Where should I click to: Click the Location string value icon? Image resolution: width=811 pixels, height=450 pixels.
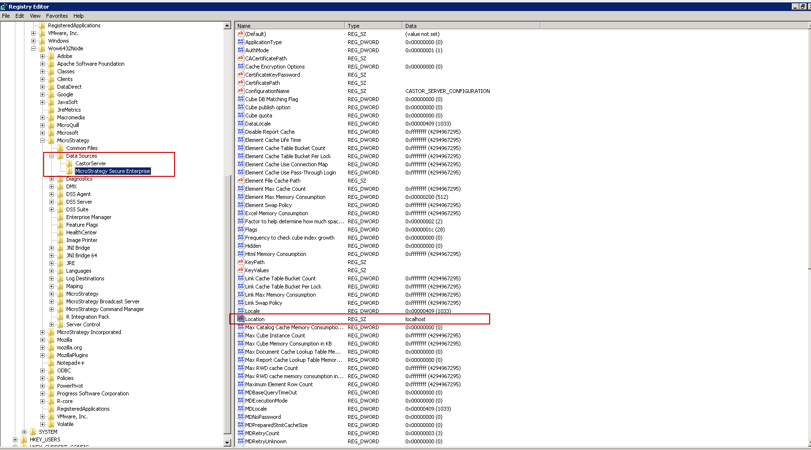click(x=241, y=319)
